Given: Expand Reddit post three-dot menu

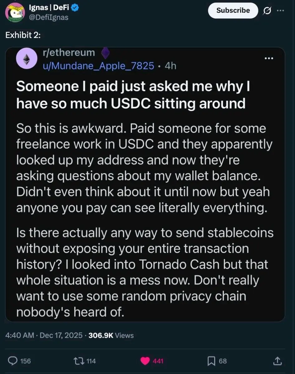Looking at the screenshot, I should [269, 58].
